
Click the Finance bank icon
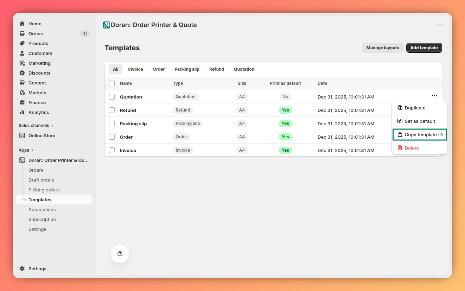click(x=22, y=102)
